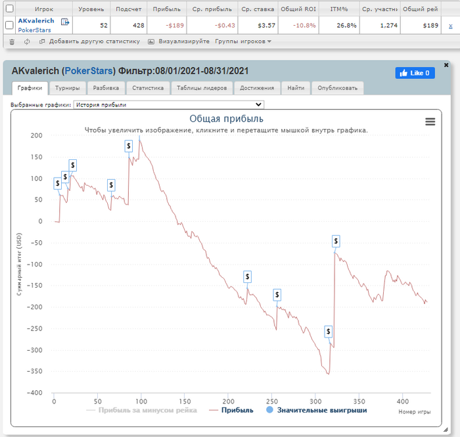Screen dimensions: 460x437
Task: Click the PokerStars link in panel title
Action: click(x=89, y=71)
